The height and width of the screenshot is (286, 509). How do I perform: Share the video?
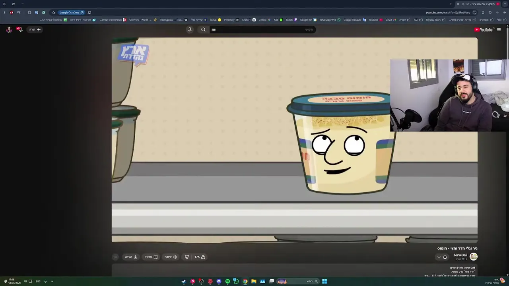[x=171, y=257]
